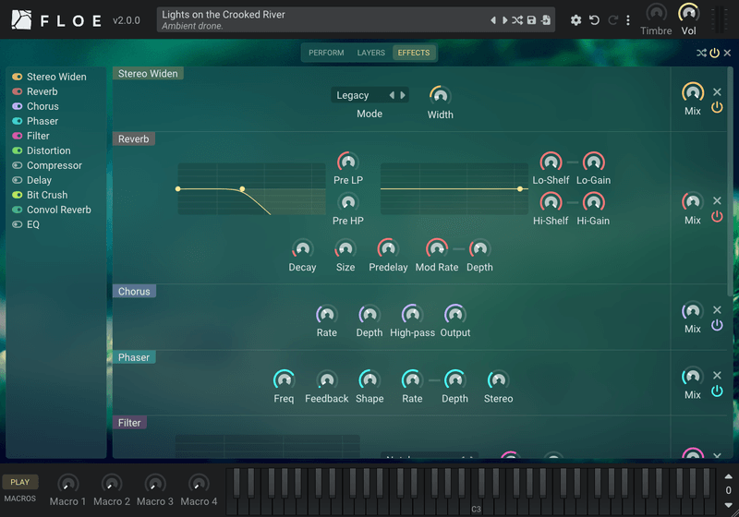The image size is (739, 517).
Task: Open the three-dot more options menu
Action: [x=628, y=20]
